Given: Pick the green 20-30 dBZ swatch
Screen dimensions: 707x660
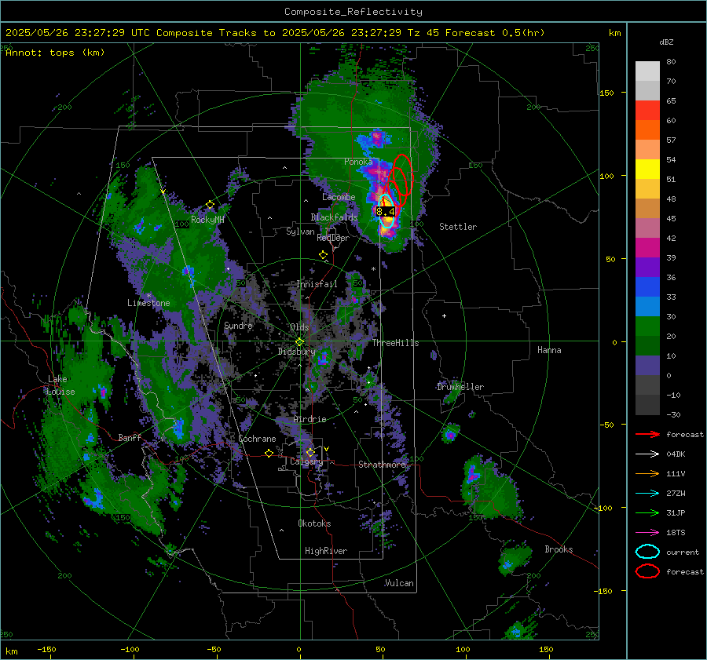Looking at the screenshot, I should pyautogui.click(x=647, y=326).
